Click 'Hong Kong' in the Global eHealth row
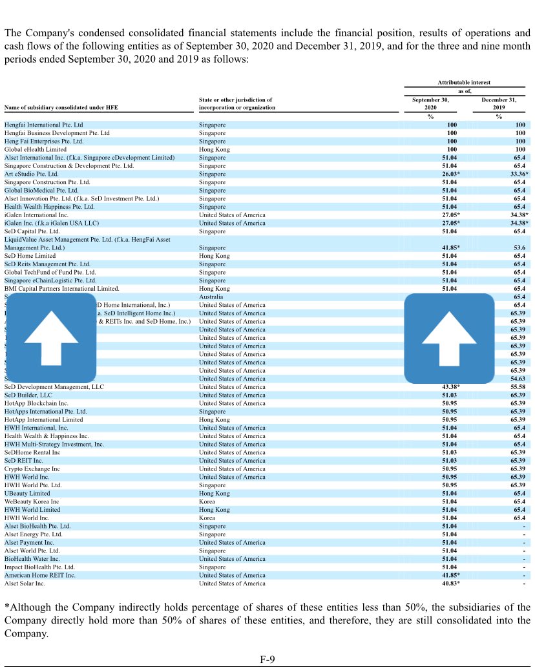The width and height of the screenshot is (535, 672). pos(215,149)
